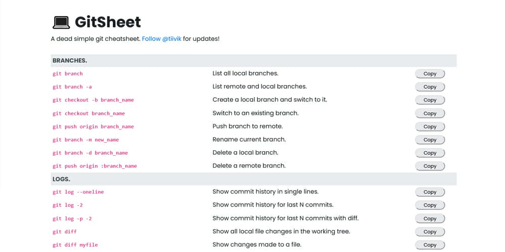Click the GitSheet page title
Screen dimensions: 505x252
click(x=108, y=23)
